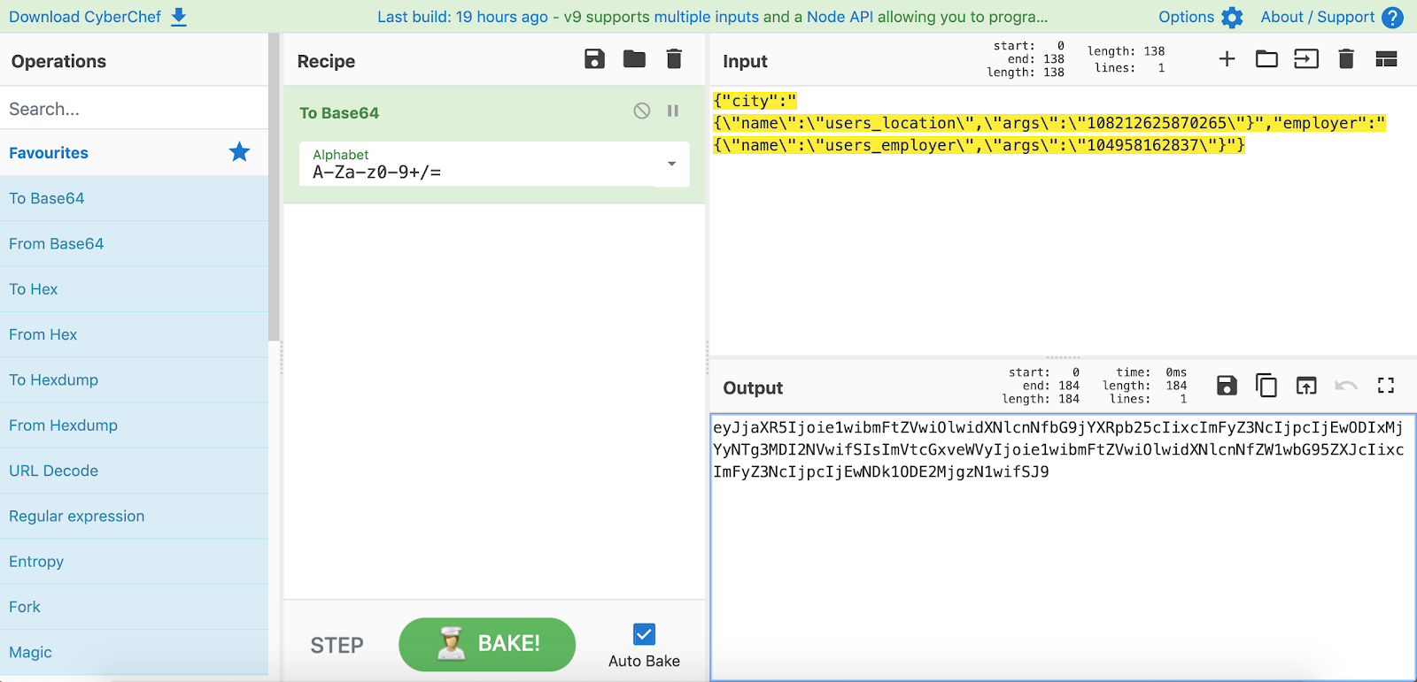Reset the pane layout icon
Viewport: 1417px width, 682px height.
1386,59
